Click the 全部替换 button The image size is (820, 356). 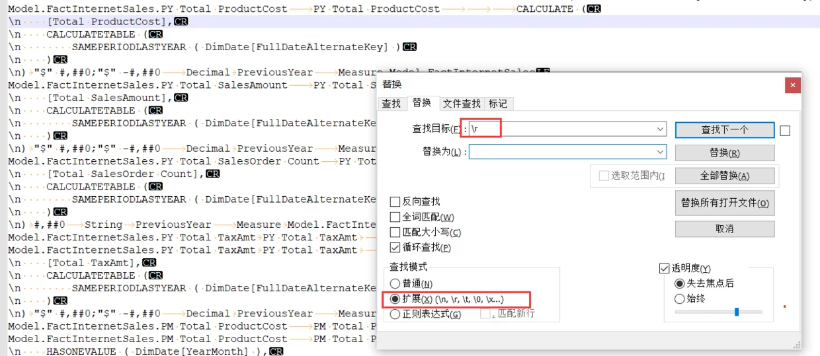tap(725, 176)
